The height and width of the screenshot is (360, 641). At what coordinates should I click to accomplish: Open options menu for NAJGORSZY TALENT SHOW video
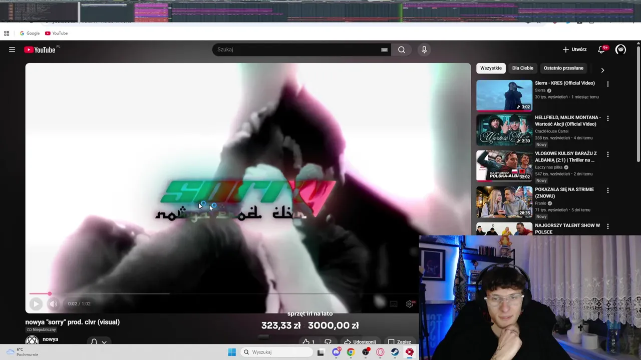click(608, 226)
